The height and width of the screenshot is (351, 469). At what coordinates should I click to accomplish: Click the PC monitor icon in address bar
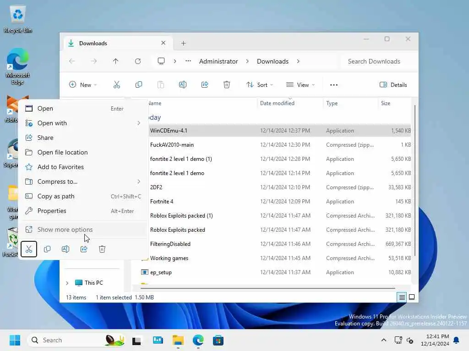point(161,61)
